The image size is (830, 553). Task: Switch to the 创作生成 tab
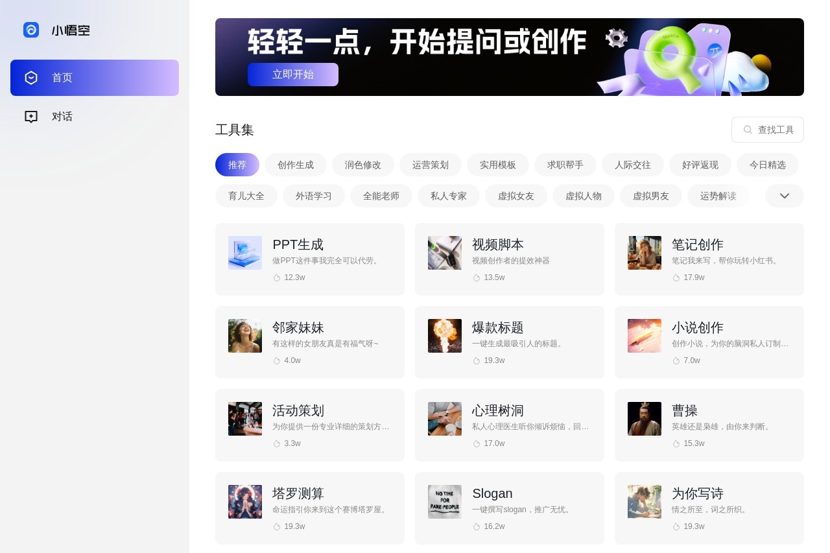pos(296,165)
